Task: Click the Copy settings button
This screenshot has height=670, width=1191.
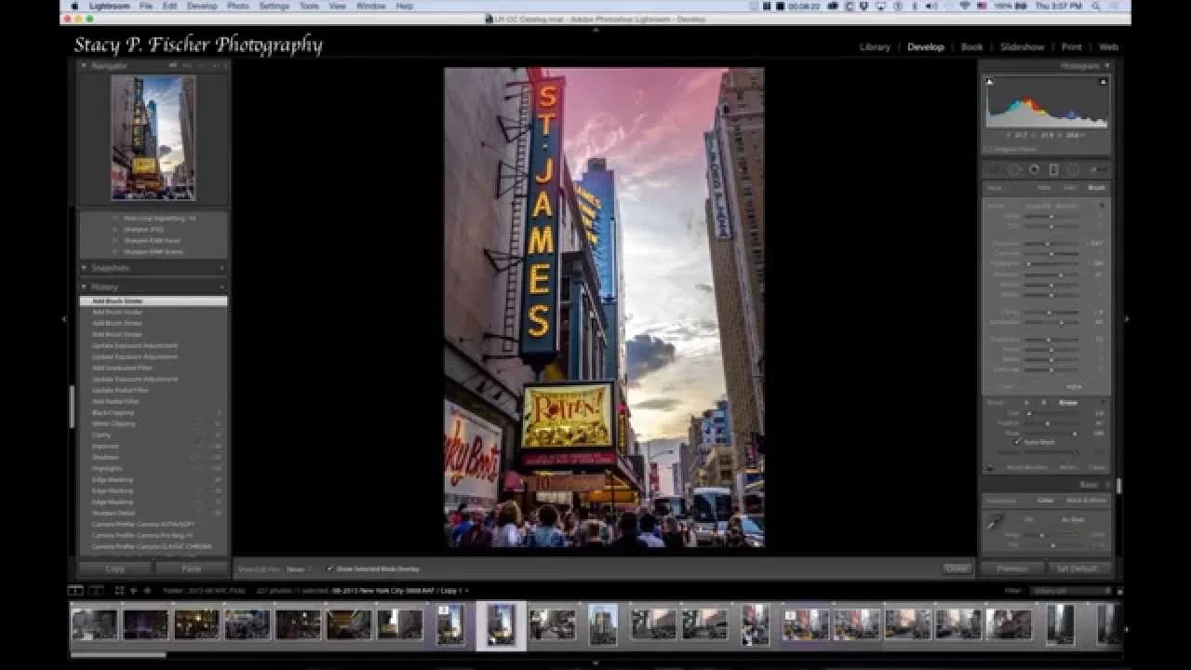Action: pyautogui.click(x=115, y=569)
